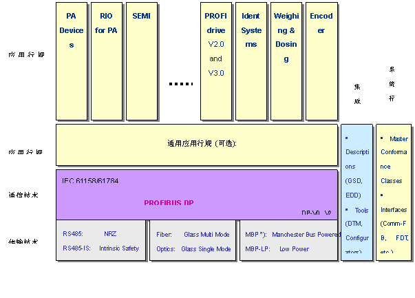Click Optics: Glass Single Mode text
Viewport: 415px width, 298px height.
193,249
